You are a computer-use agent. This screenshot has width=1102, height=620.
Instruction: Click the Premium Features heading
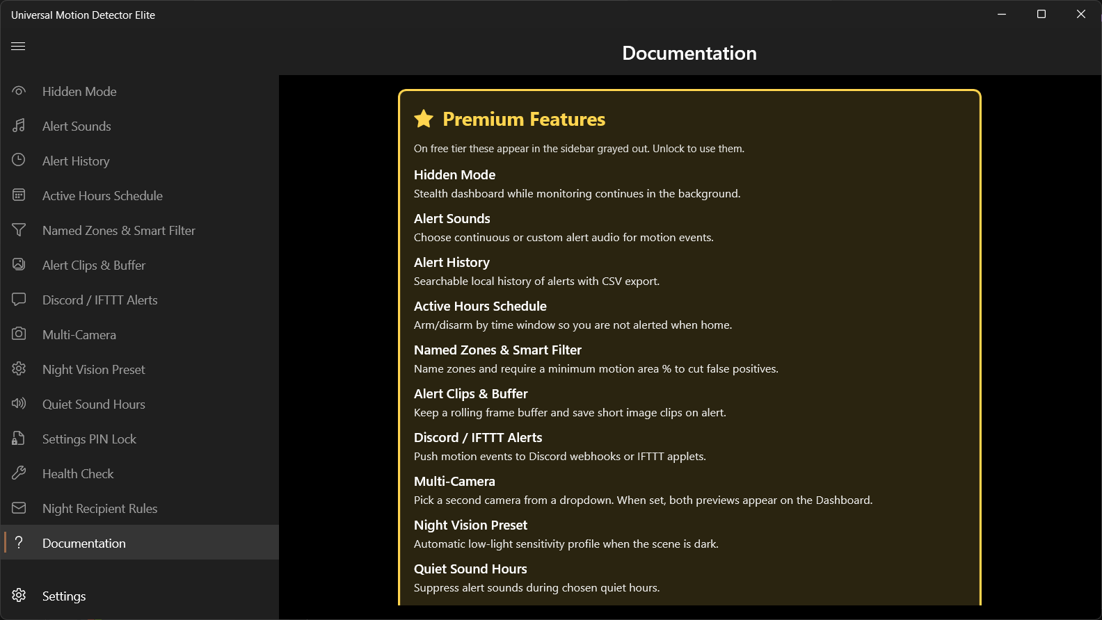pos(524,120)
